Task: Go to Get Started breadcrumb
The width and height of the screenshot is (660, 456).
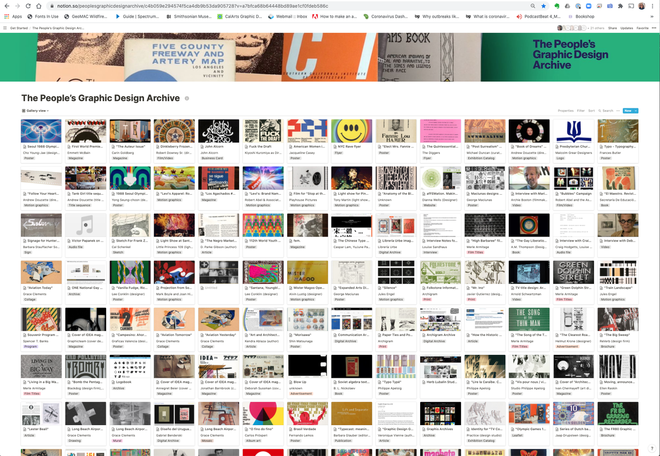Action: pyautogui.click(x=19, y=28)
